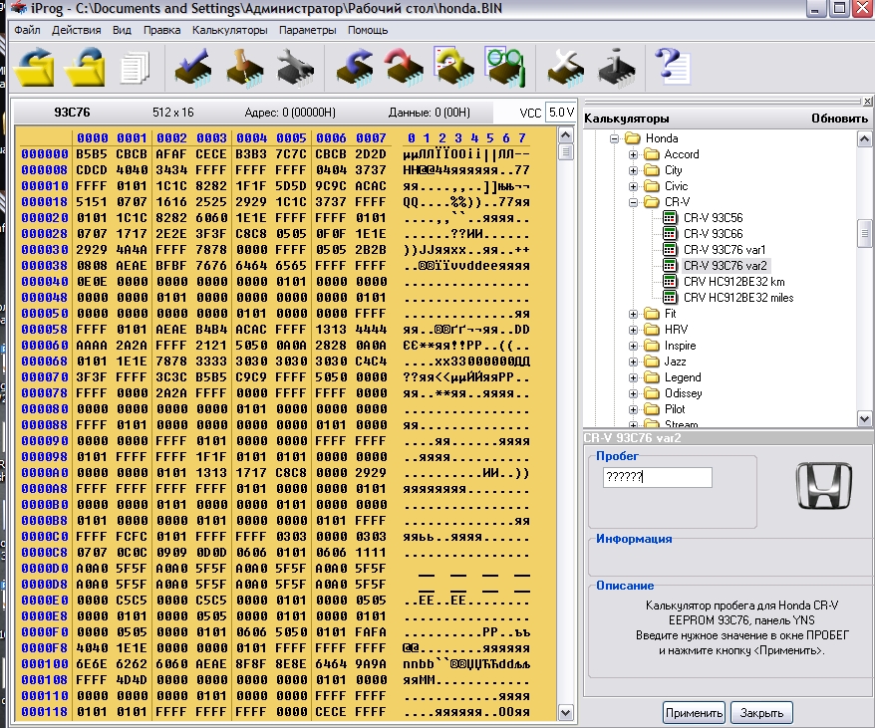Click the open file folder toolbar icon

[34, 68]
